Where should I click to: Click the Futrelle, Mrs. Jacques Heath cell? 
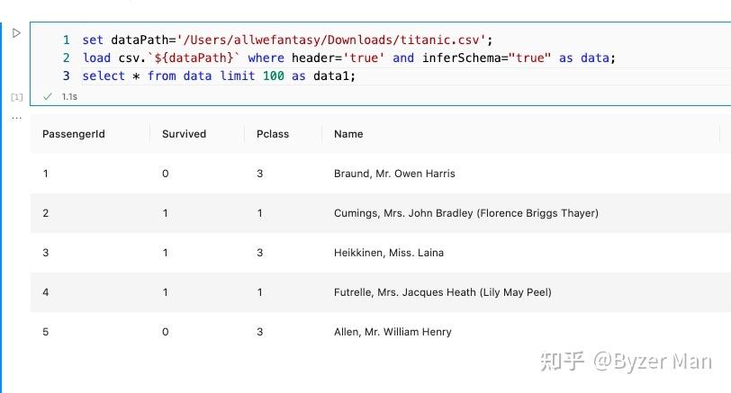[x=442, y=292]
